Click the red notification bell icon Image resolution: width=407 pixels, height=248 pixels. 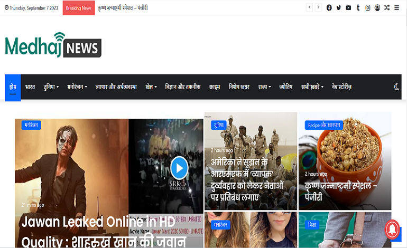click(x=392, y=230)
